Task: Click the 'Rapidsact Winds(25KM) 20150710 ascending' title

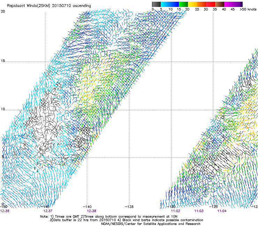Action: (x=49, y=6)
